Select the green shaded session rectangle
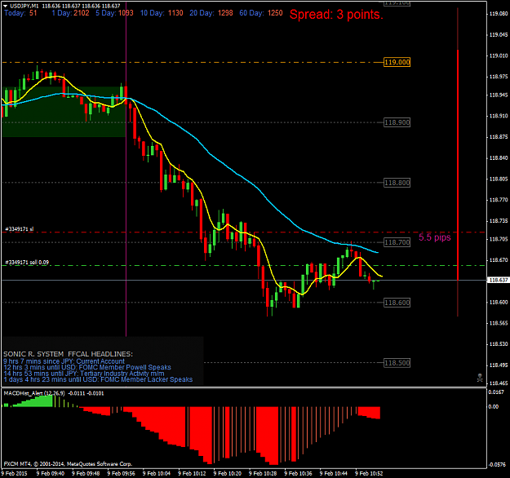This screenshot has width=510, height=478. point(64,112)
